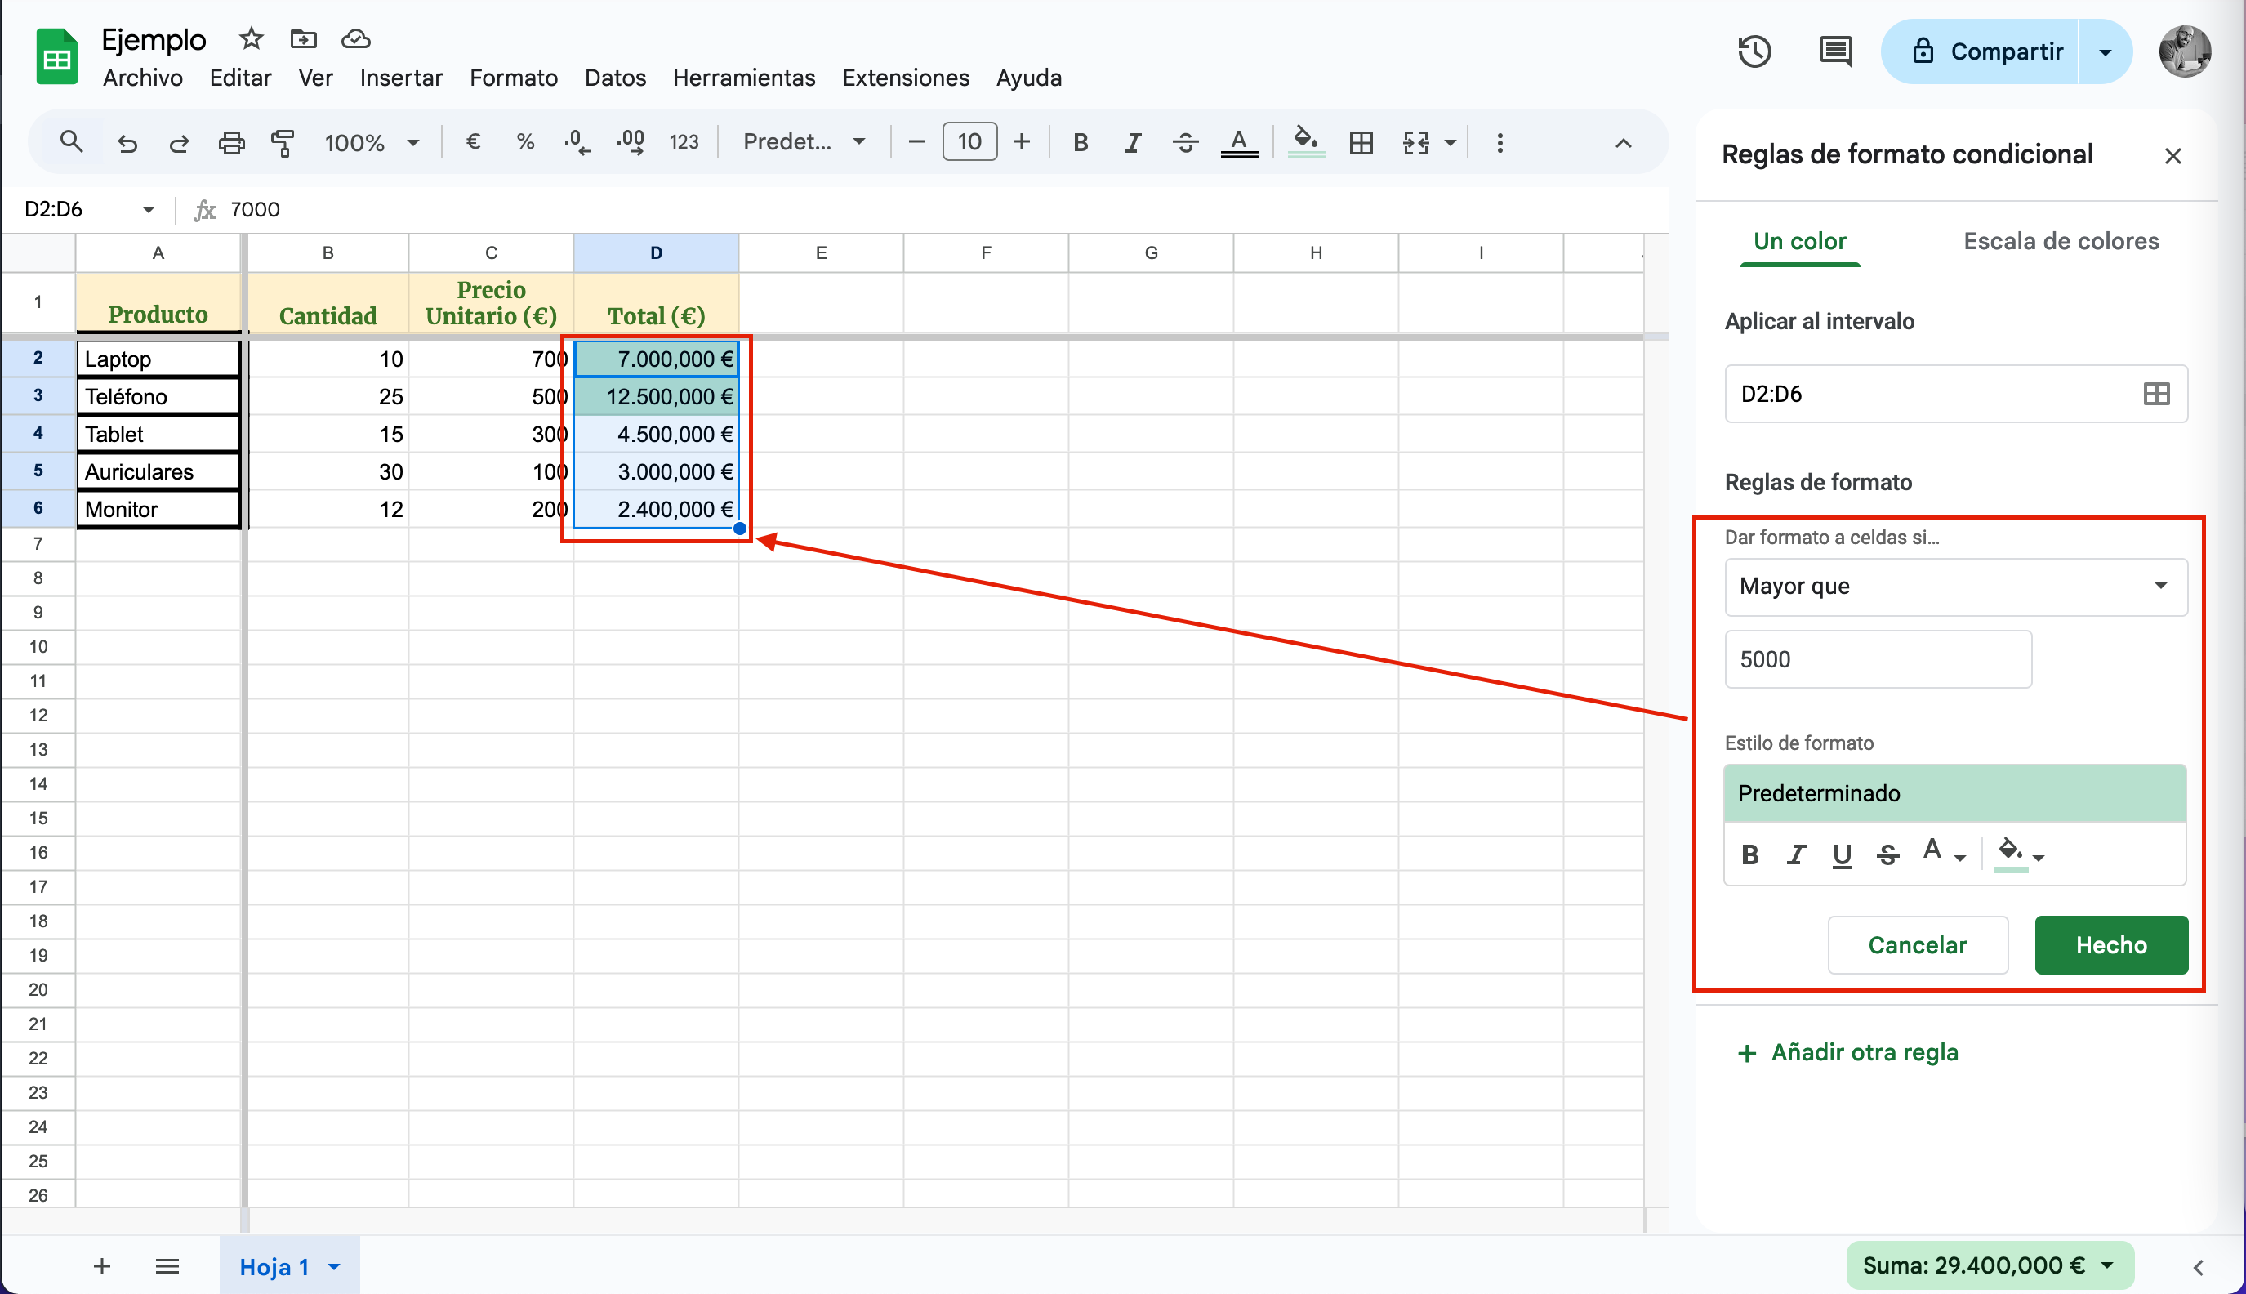Star the Ejemplo document
Screen dimensions: 2246x1294
(x=252, y=39)
